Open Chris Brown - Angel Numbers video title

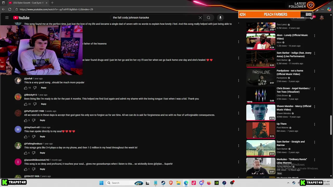293,90
